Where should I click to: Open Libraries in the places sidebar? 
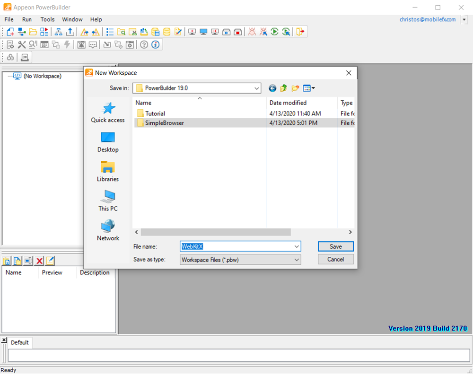108,172
